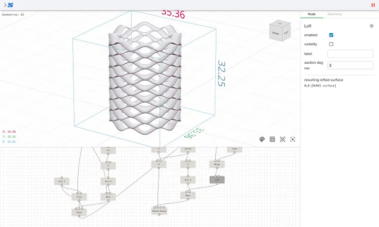Open the color palette icon in the viewport
The image size is (379, 227).
[262, 139]
